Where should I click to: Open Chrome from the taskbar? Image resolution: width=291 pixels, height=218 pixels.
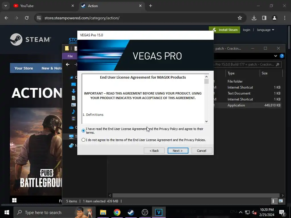click(117, 212)
